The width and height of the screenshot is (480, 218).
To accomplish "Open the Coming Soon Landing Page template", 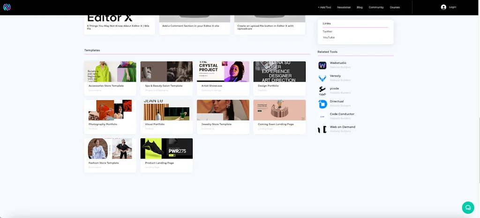I will pos(279,110).
